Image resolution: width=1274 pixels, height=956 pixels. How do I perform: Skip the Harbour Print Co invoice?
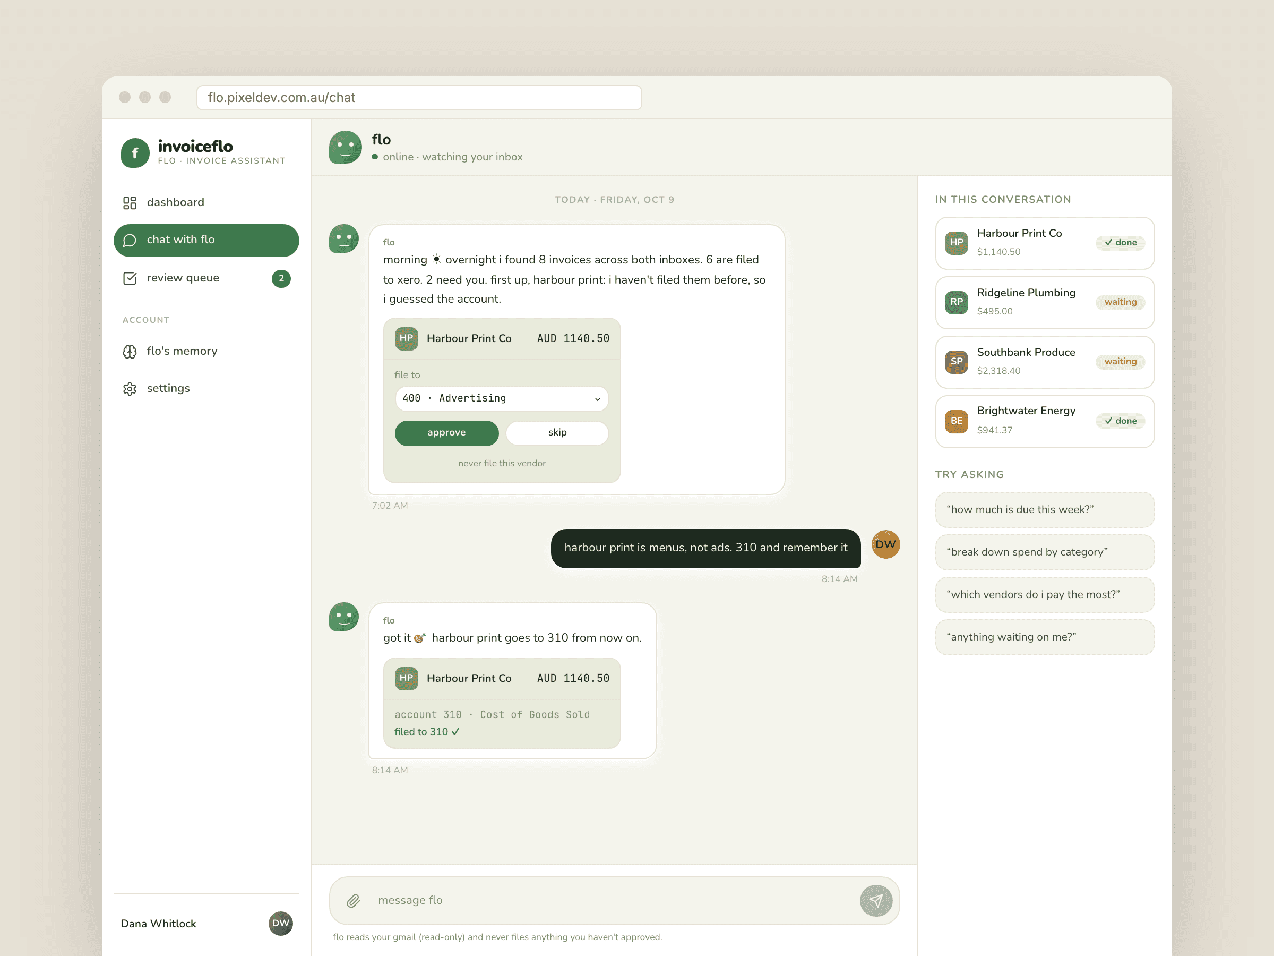pyautogui.click(x=557, y=433)
